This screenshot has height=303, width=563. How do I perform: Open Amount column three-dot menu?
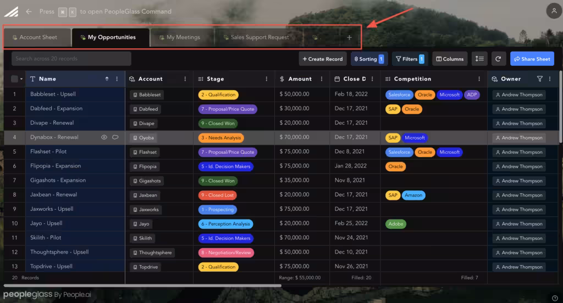point(321,79)
